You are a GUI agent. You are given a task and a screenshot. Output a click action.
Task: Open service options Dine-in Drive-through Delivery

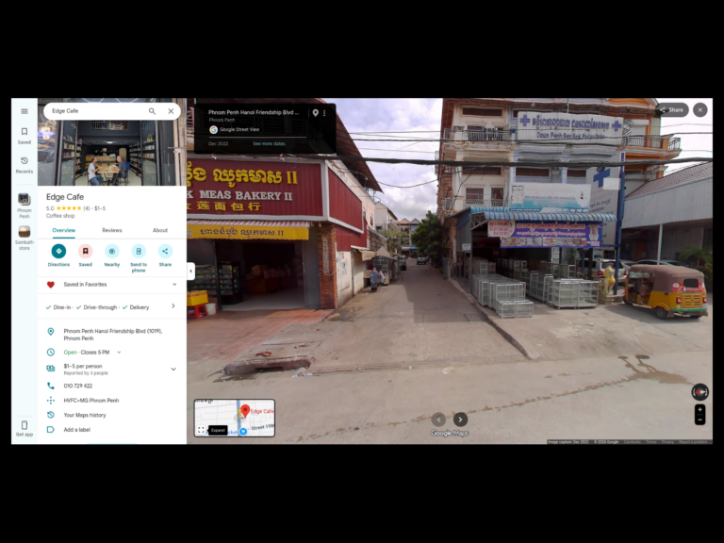(112, 307)
